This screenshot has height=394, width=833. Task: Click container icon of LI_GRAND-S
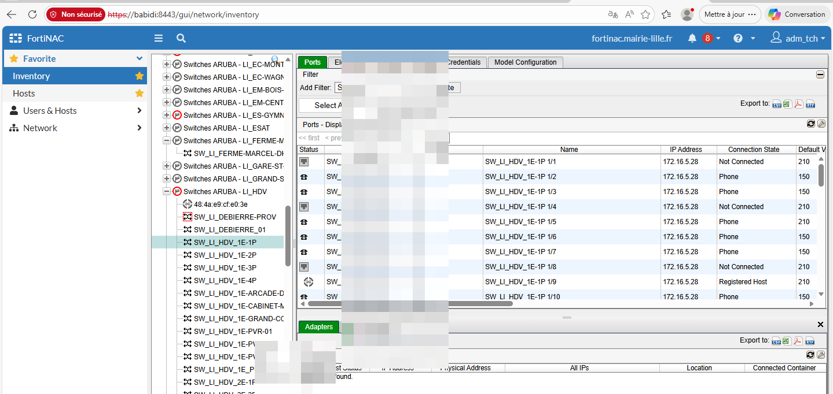[177, 179]
